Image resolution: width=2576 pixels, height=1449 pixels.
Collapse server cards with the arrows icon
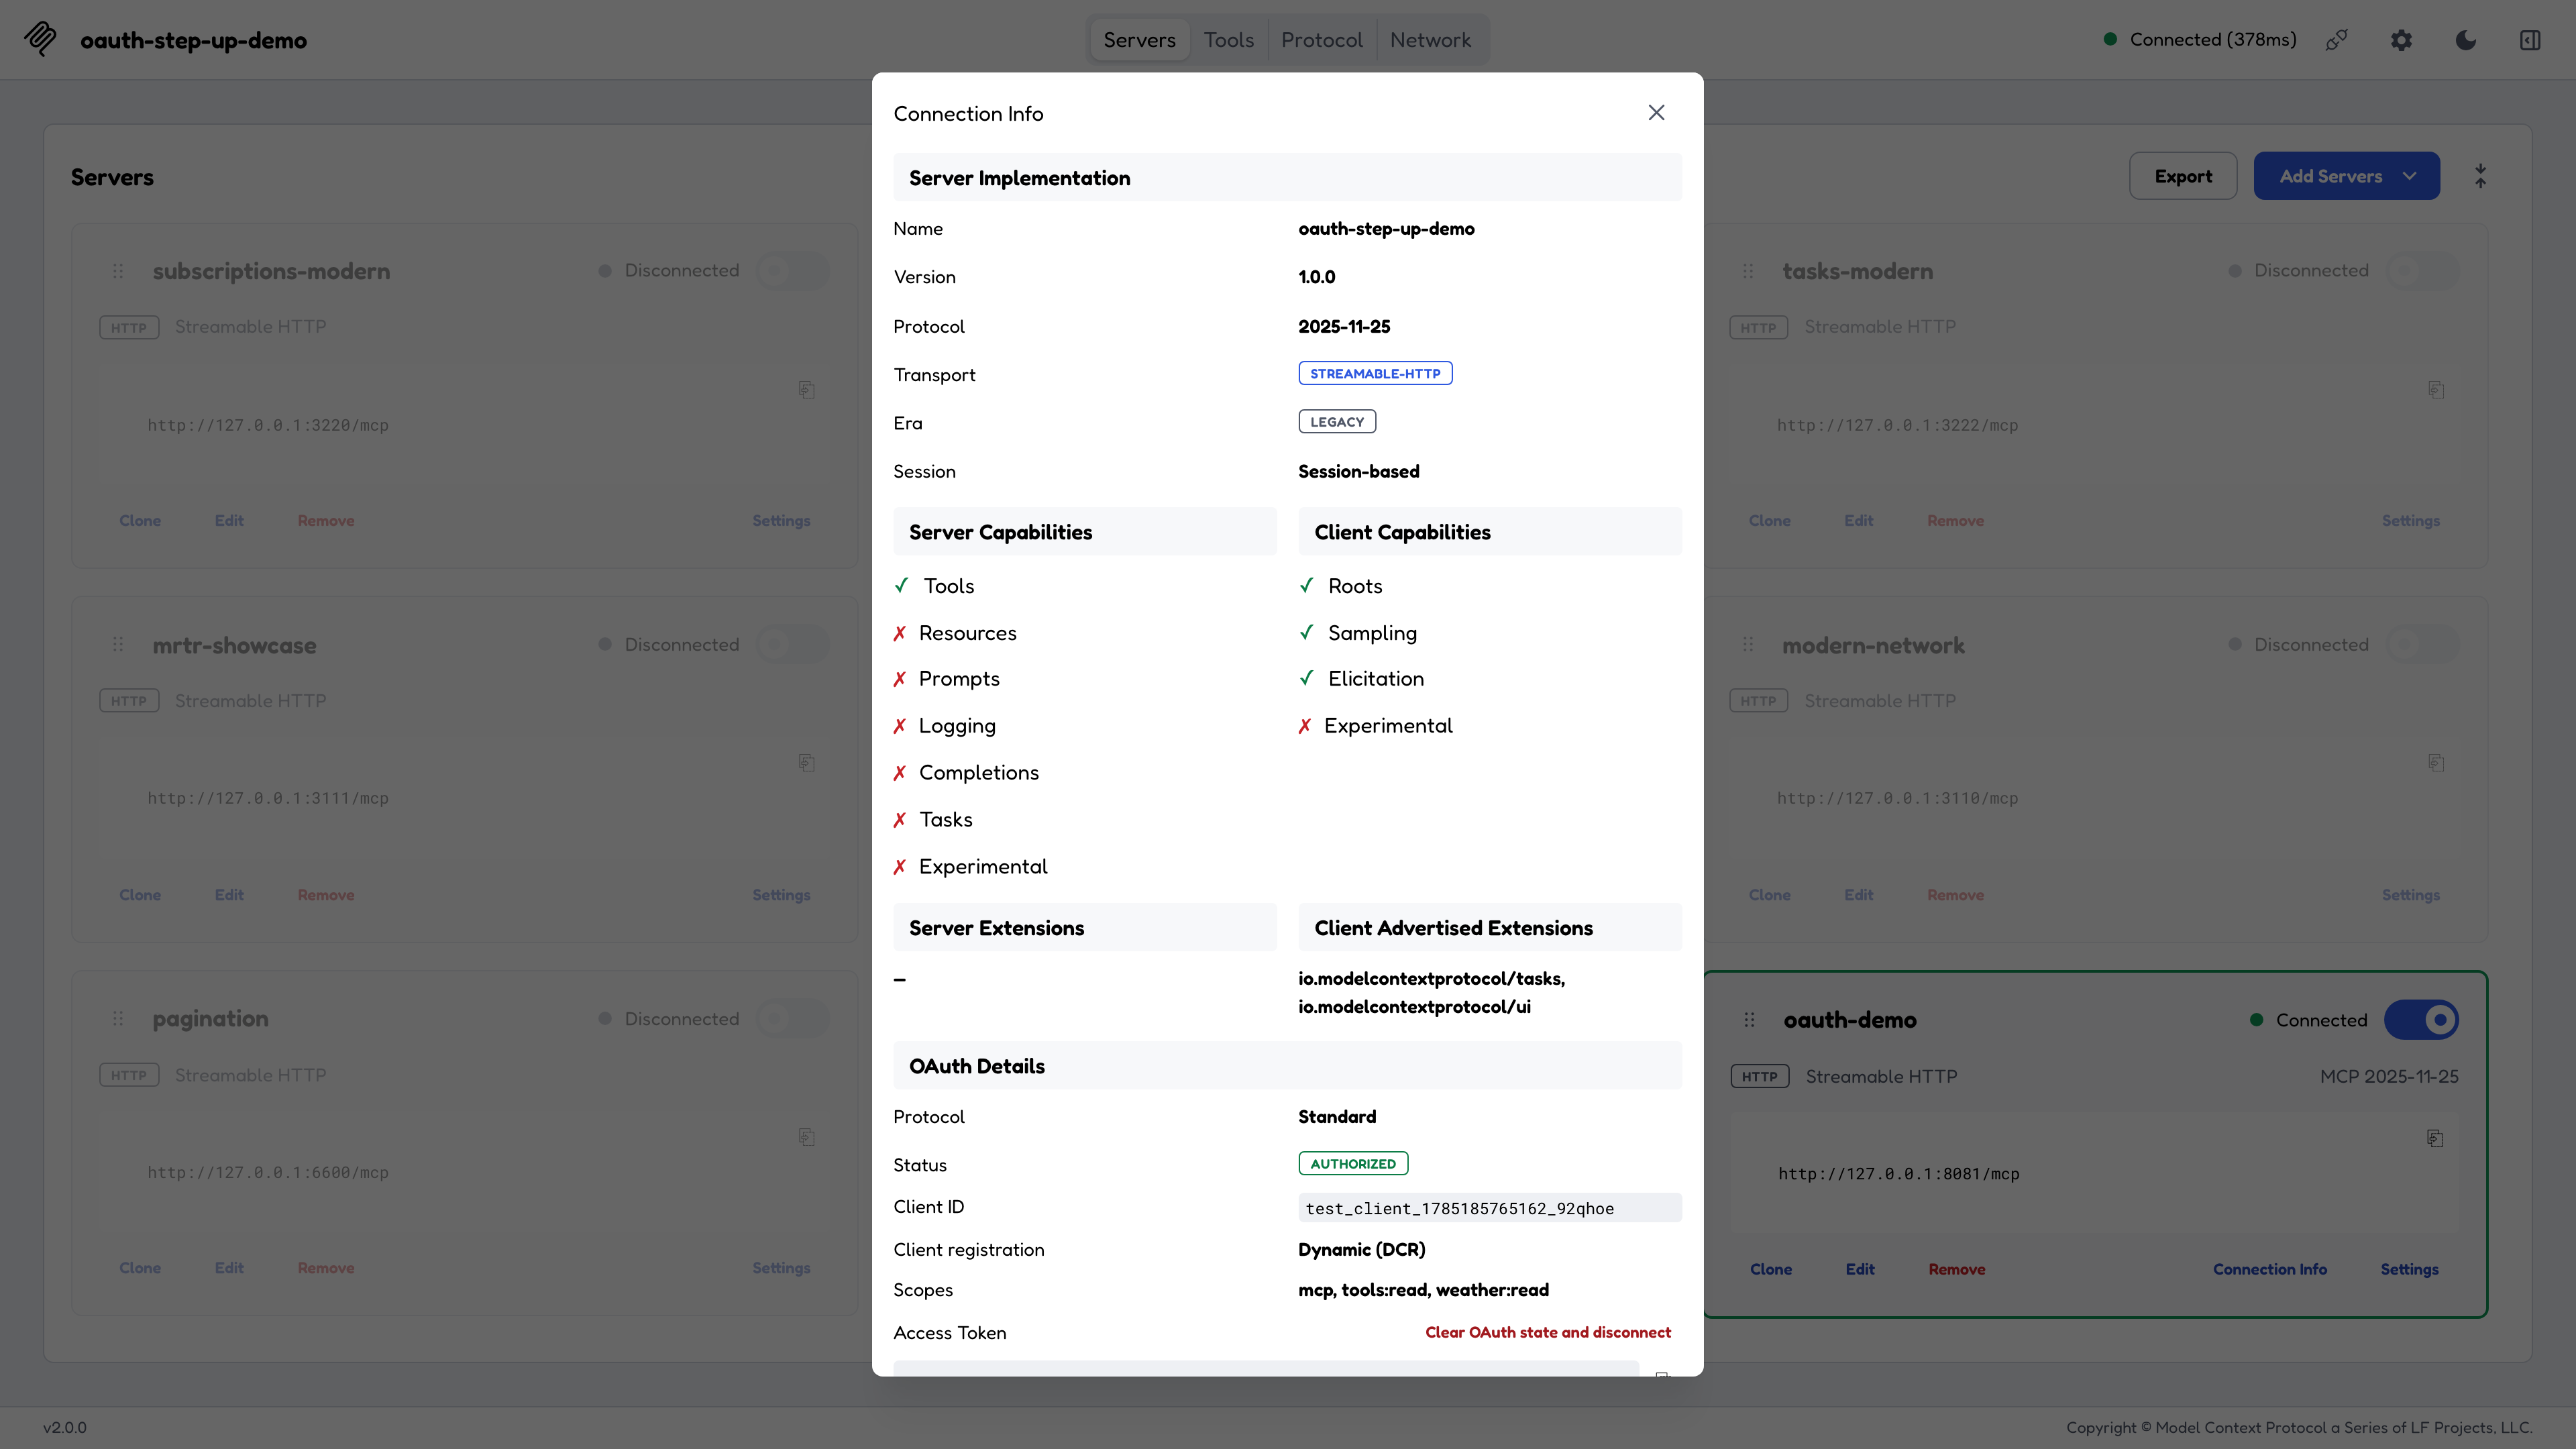(x=2480, y=176)
